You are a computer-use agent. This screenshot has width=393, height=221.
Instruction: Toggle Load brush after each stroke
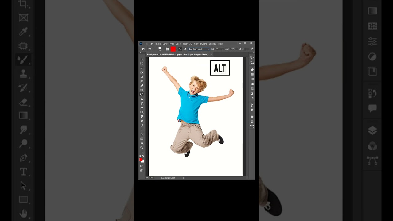(180, 49)
